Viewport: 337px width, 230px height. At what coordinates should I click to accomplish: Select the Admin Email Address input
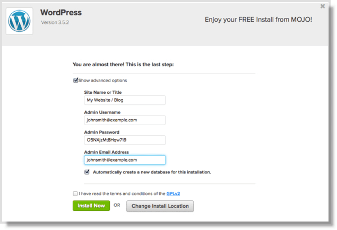point(125,160)
